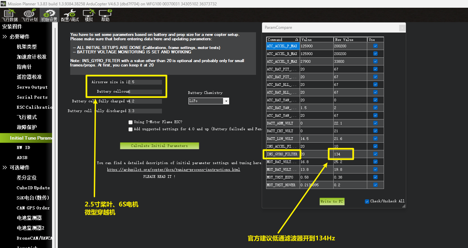Uncheck Use for BATT_ARM_VOLT row

click(375, 123)
